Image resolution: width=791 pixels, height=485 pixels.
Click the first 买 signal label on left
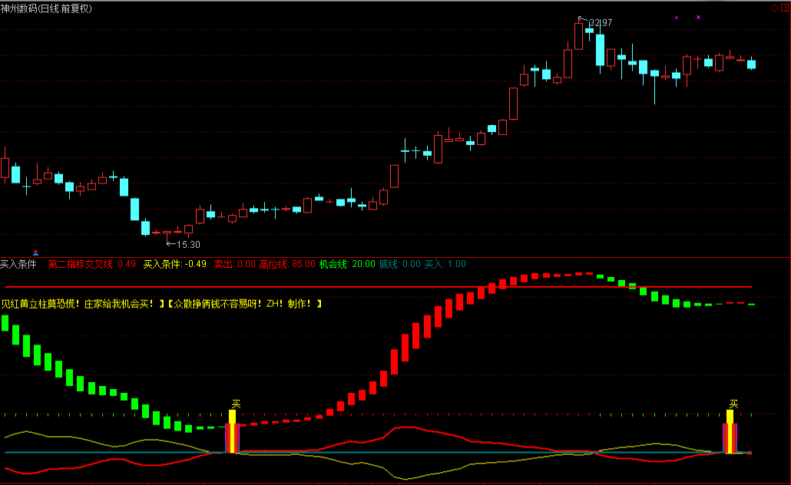236,404
